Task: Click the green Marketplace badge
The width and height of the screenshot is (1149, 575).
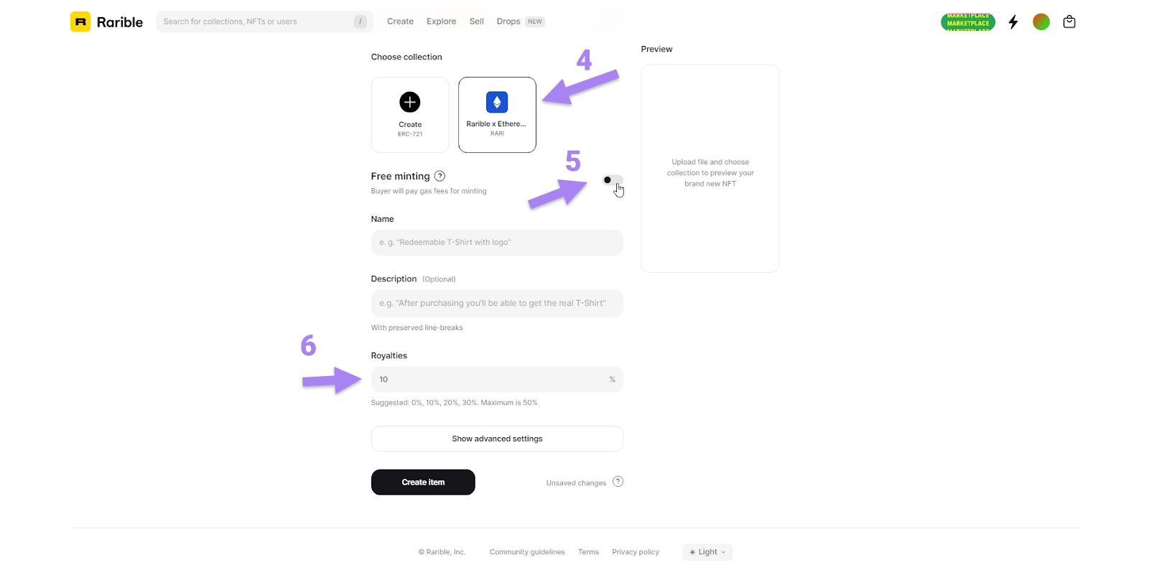Action: click(967, 22)
